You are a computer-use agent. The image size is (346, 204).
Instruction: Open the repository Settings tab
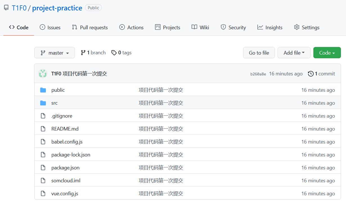pos(307,27)
